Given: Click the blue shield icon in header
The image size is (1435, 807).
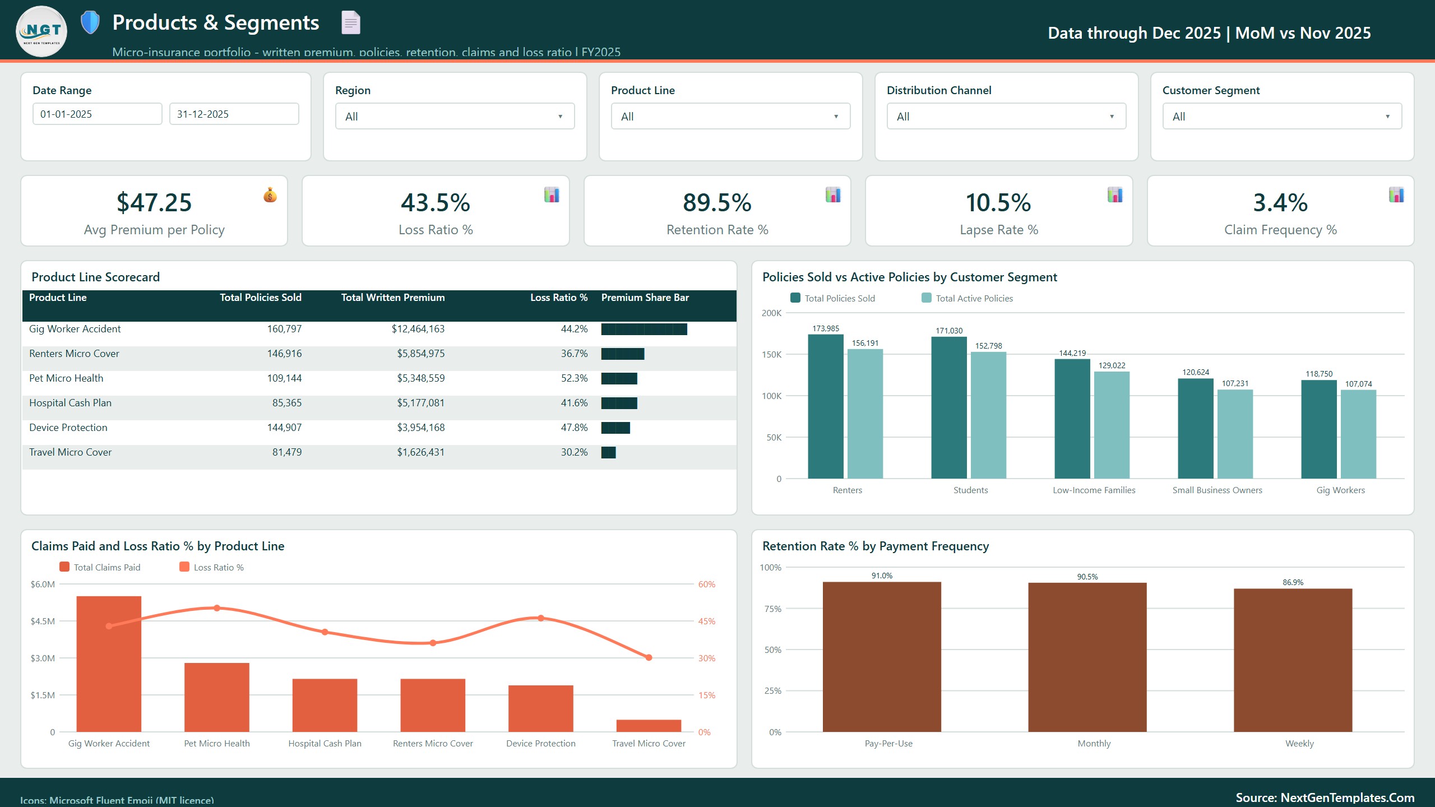Looking at the screenshot, I should point(90,22).
